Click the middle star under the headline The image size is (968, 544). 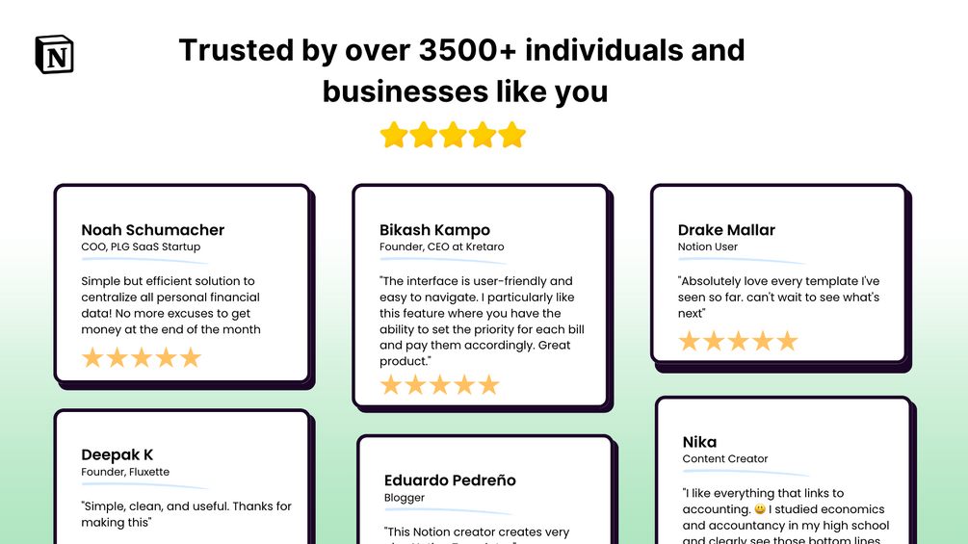point(453,135)
